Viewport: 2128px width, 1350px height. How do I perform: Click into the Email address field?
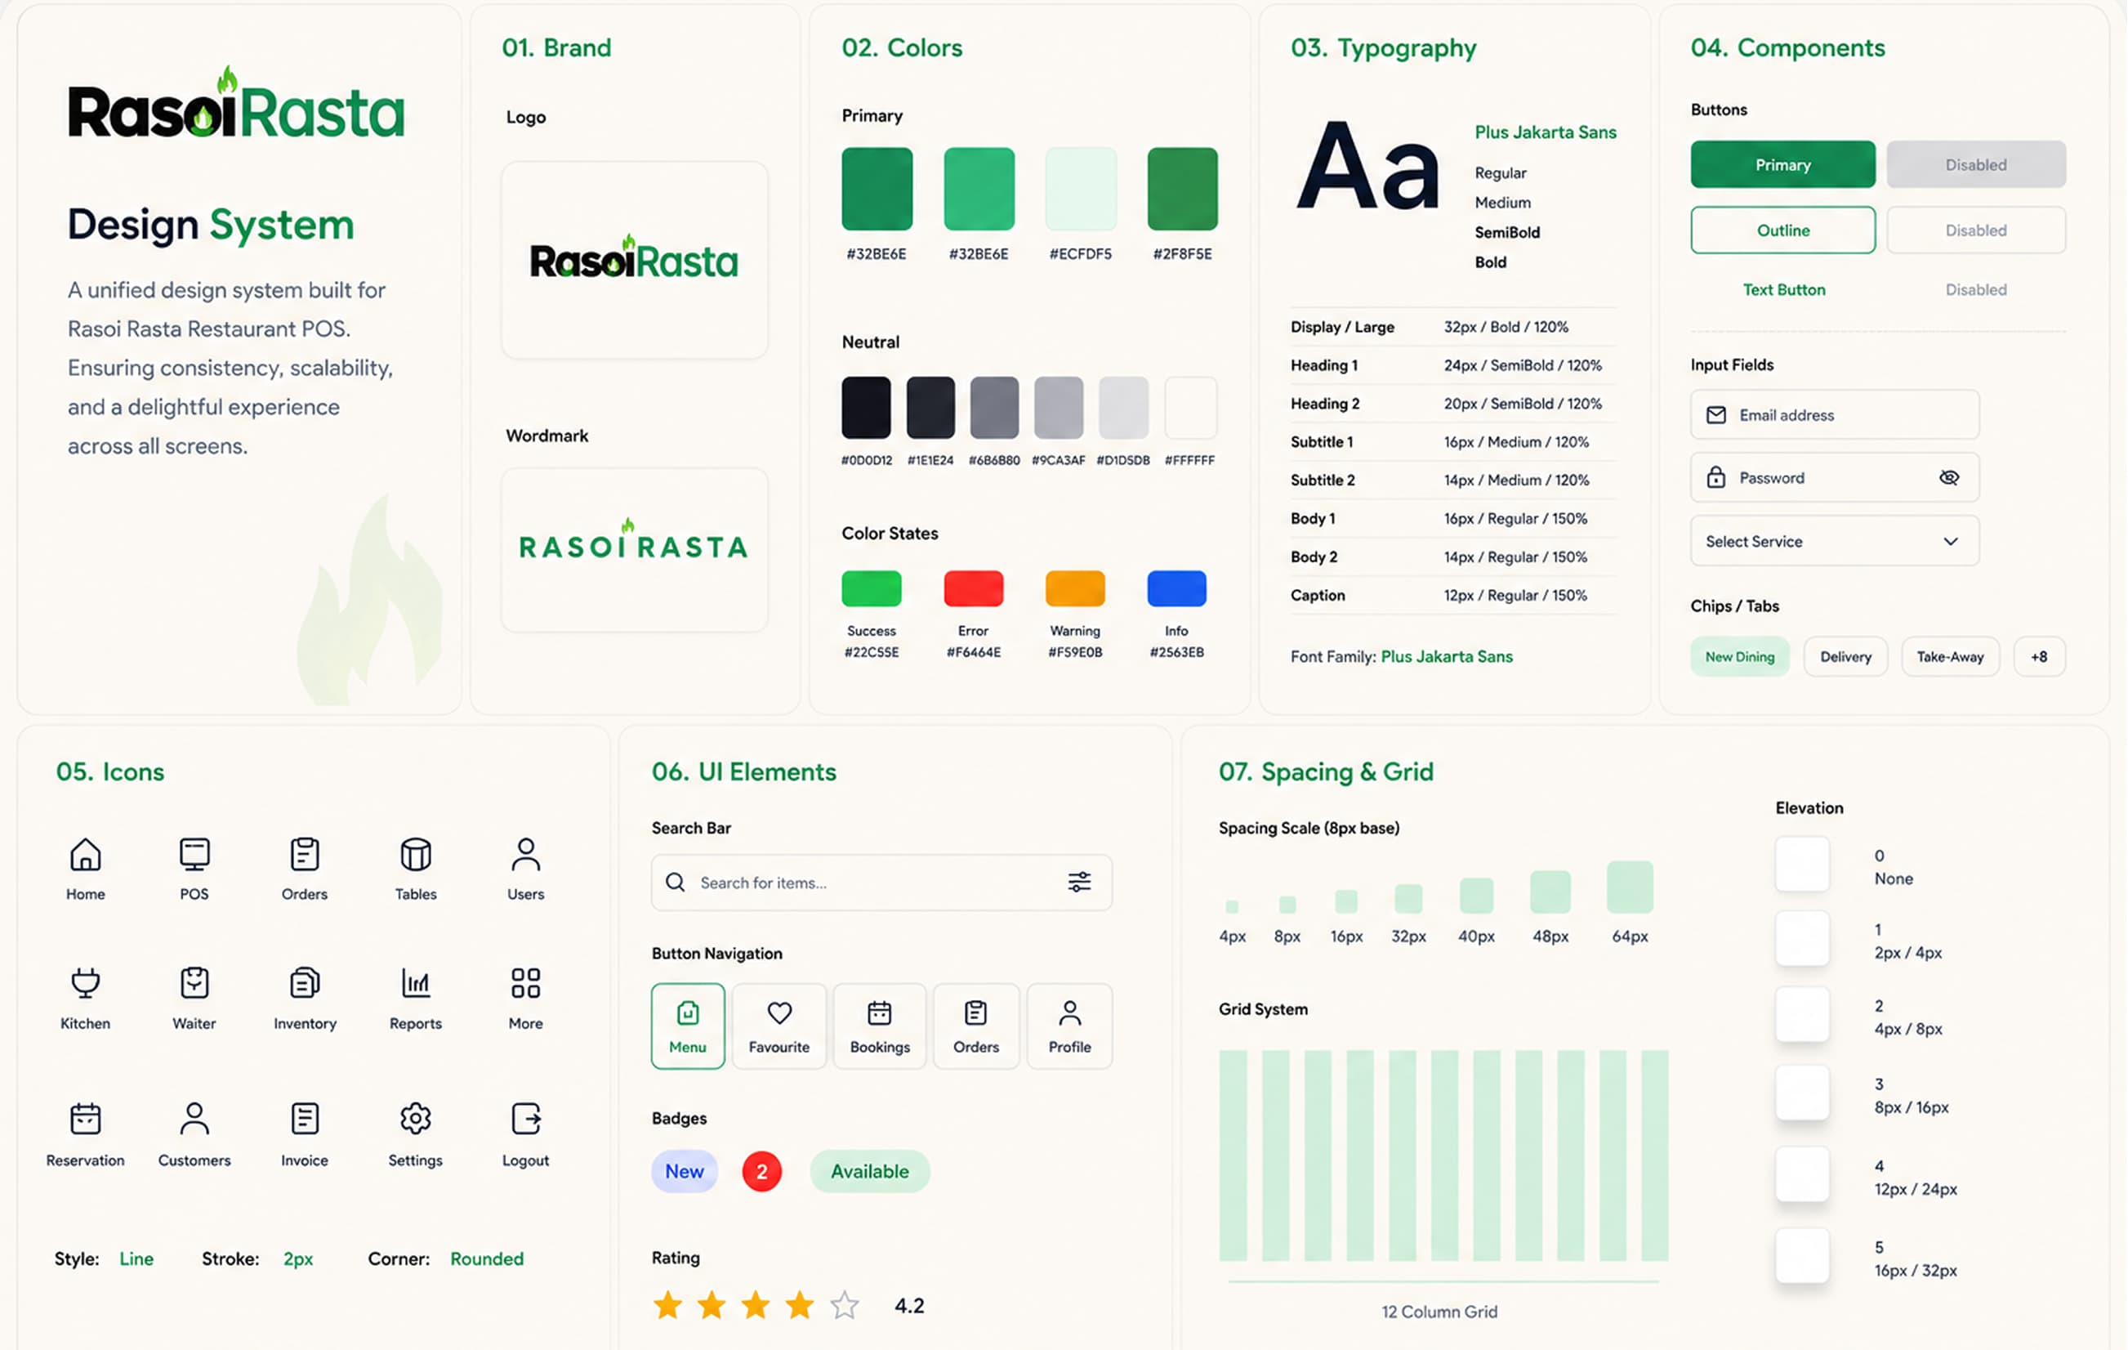(x=1835, y=415)
